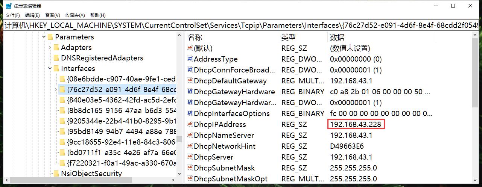
Task: Click the DNSRegisteredAdapters folder icon
Action: tap(56, 58)
